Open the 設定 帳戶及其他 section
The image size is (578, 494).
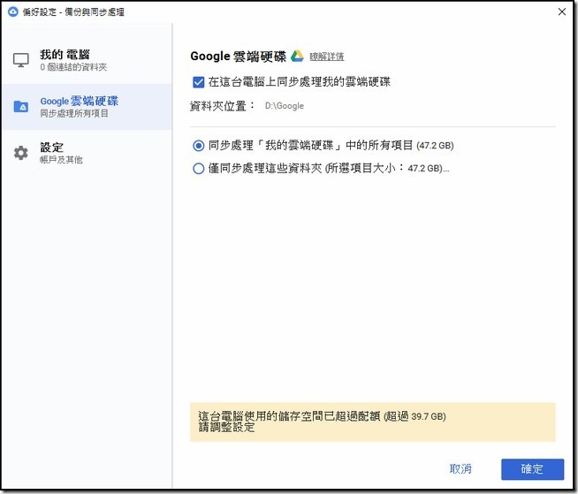coord(87,153)
